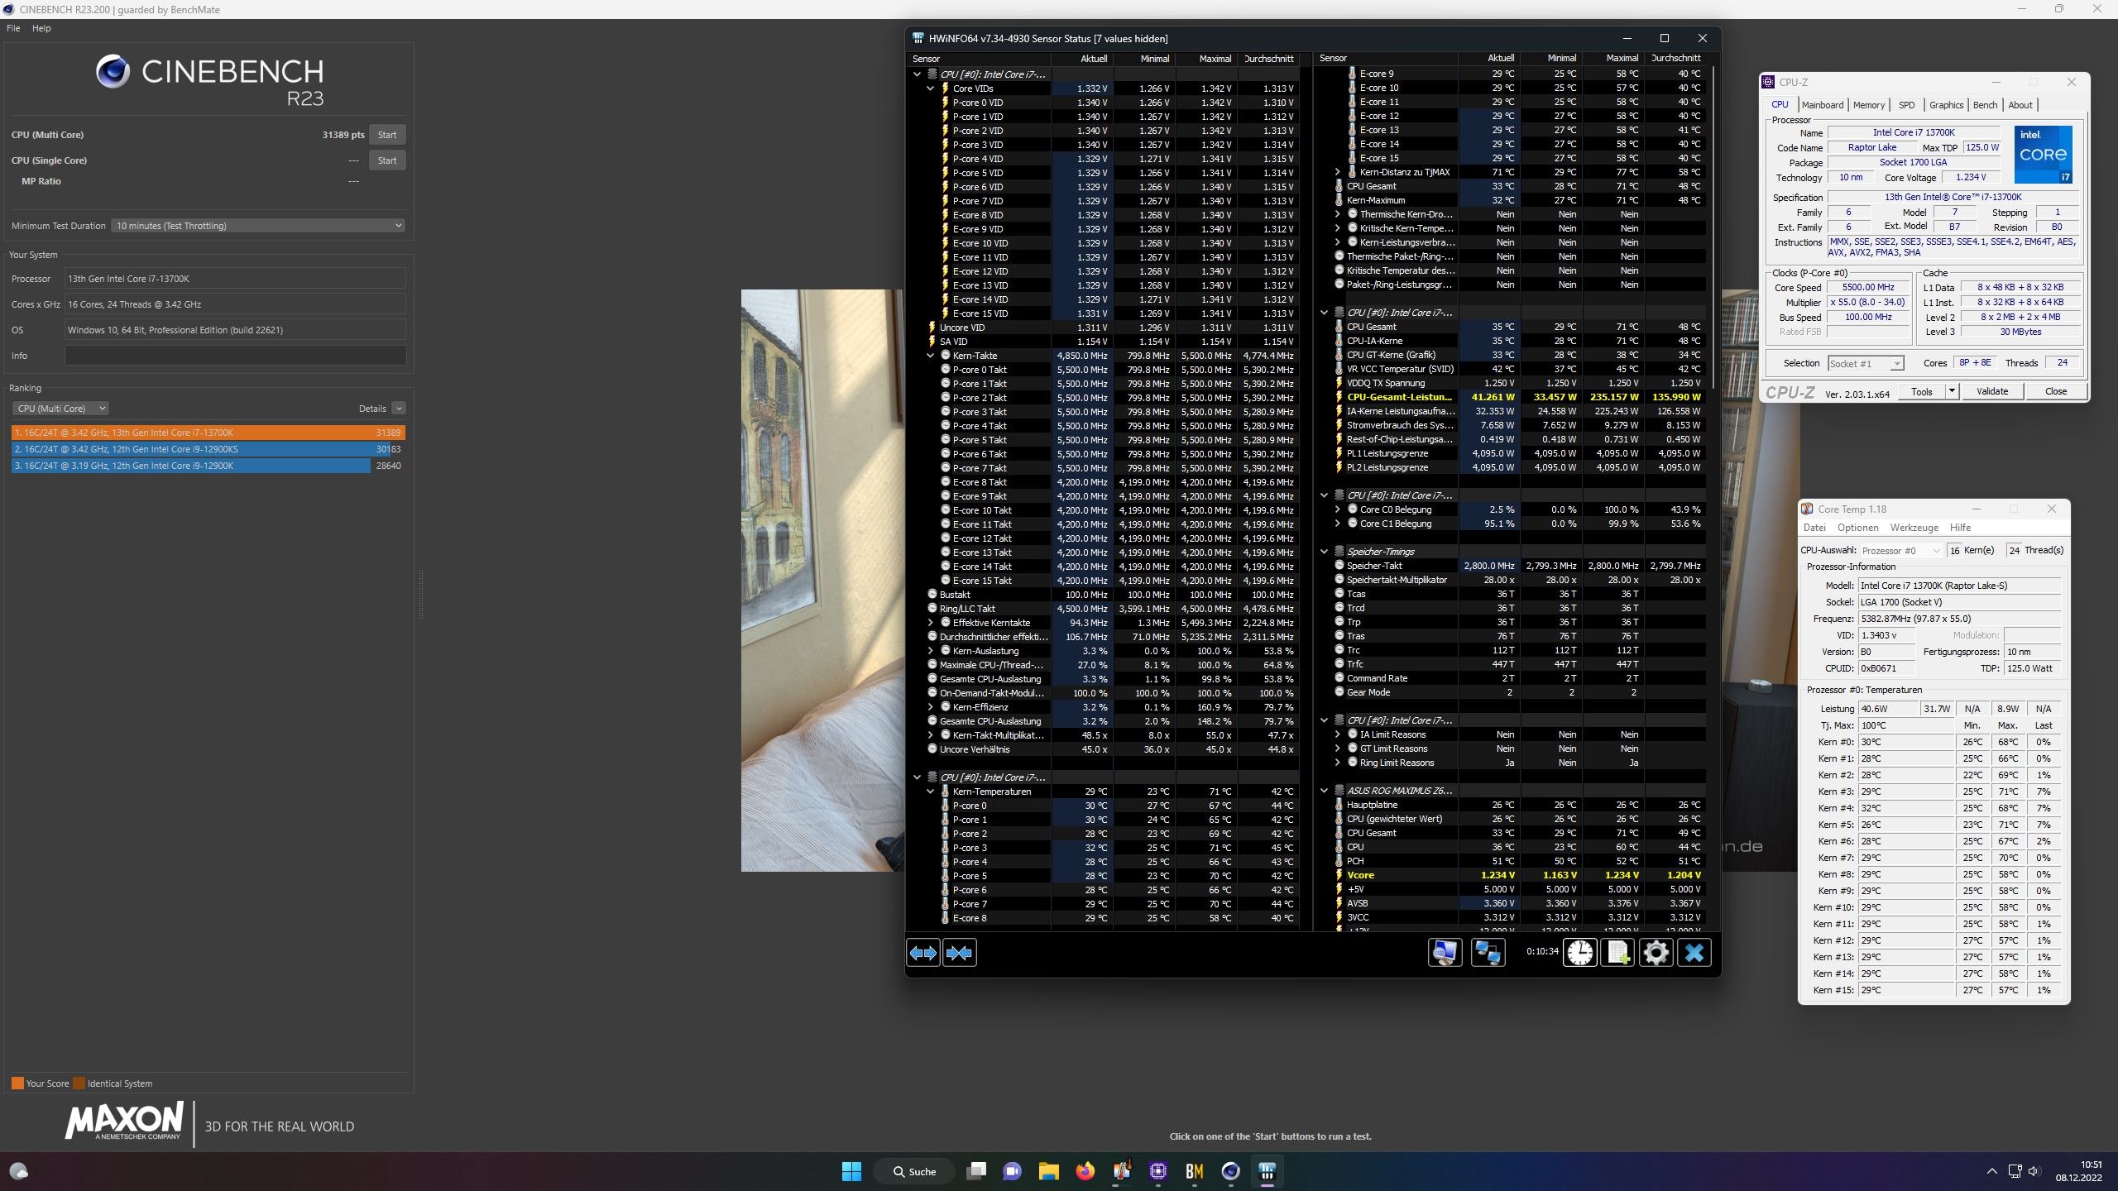This screenshot has height=1191, width=2118.
Task: Switch to CPU-Z Mainboard tab
Action: pos(1823,105)
